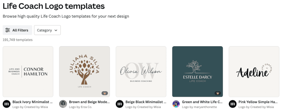The image size is (284, 112).
Task: Click the Erza Co. creator avatar
Action: pyautogui.click(x=63, y=104)
